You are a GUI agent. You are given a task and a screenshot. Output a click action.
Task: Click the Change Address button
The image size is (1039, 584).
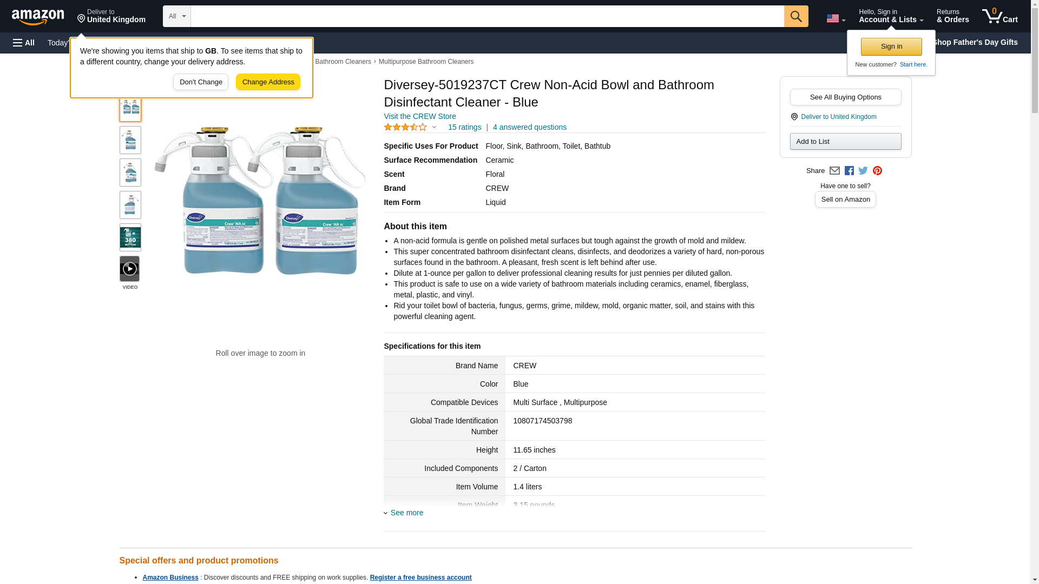(x=268, y=82)
